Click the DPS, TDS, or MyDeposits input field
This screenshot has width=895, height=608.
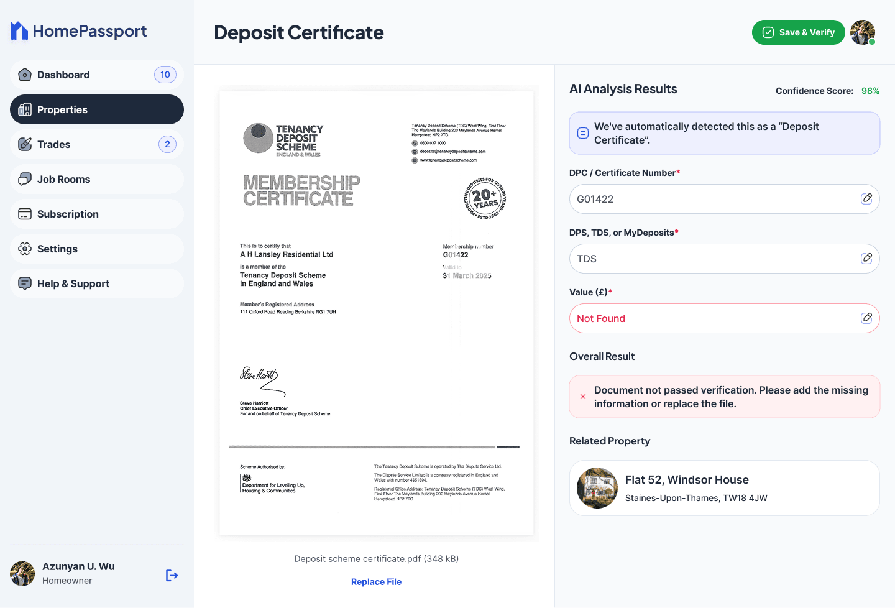click(x=725, y=259)
